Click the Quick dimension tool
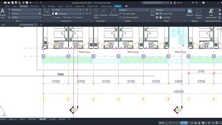The height and width of the screenshot is (125, 222). coord(67,17)
